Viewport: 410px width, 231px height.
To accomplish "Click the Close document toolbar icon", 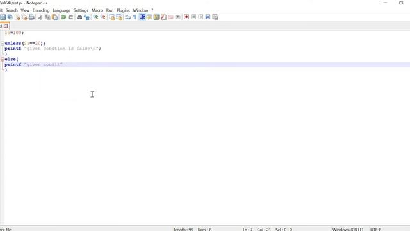I will click(17, 17).
